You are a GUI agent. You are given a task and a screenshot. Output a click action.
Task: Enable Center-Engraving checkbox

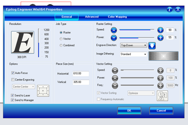pyautogui.click(x=13, y=79)
